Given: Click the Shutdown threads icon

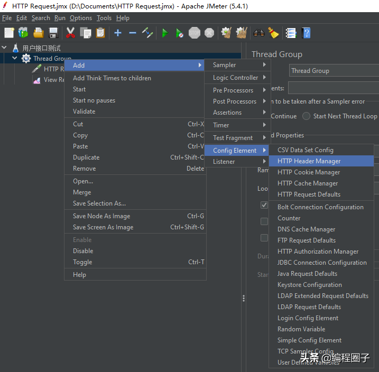Looking at the screenshot, I should pyautogui.click(x=209, y=33).
